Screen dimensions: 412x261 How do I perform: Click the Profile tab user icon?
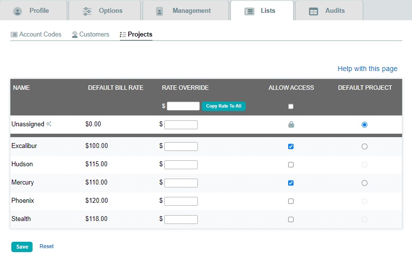18,11
